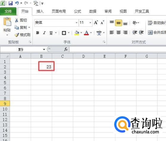Toggle Italic formatting
Screen dimensions: 166x141
44,33
